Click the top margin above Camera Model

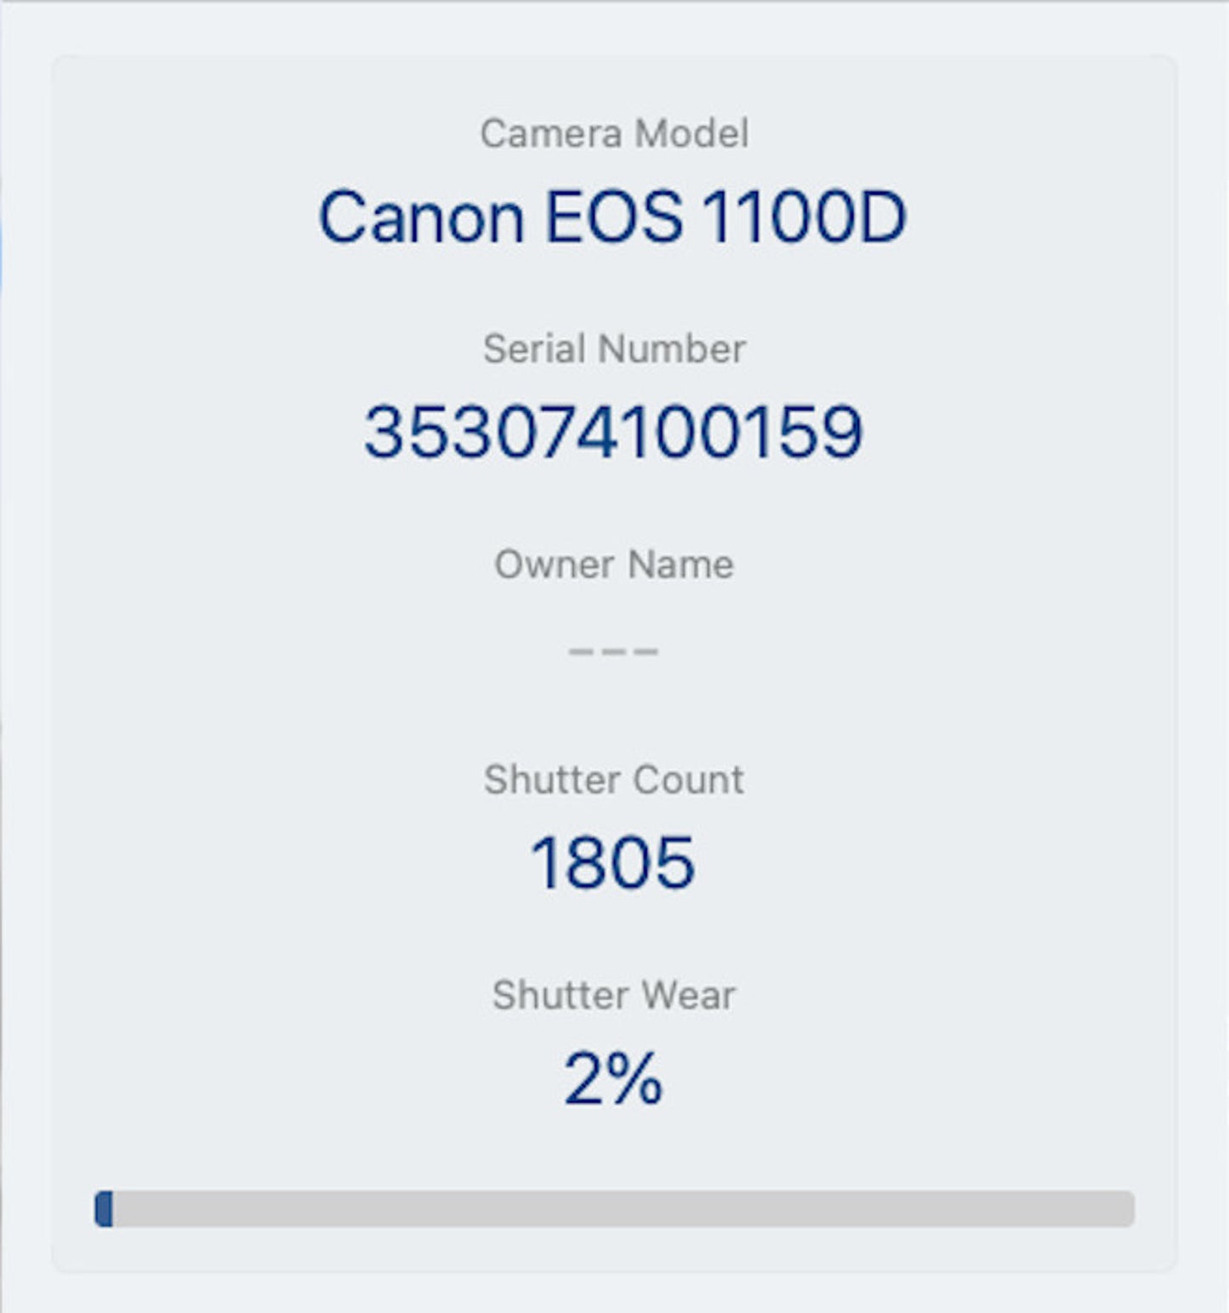tap(614, 81)
